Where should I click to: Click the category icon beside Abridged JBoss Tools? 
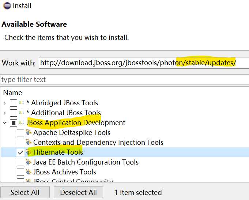22,103
